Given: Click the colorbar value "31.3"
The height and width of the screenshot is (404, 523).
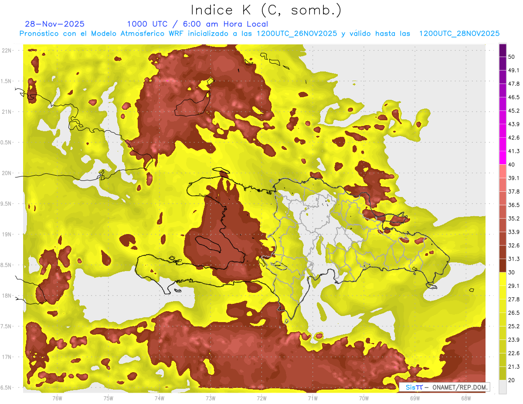Looking at the screenshot, I should (x=514, y=259).
